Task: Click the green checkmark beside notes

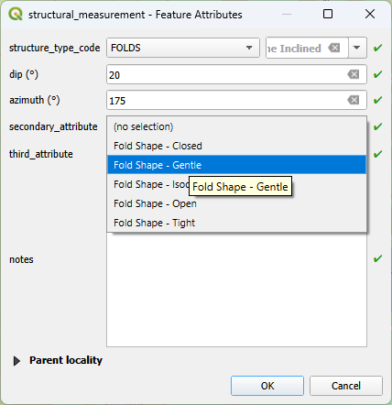Action: pyautogui.click(x=378, y=258)
